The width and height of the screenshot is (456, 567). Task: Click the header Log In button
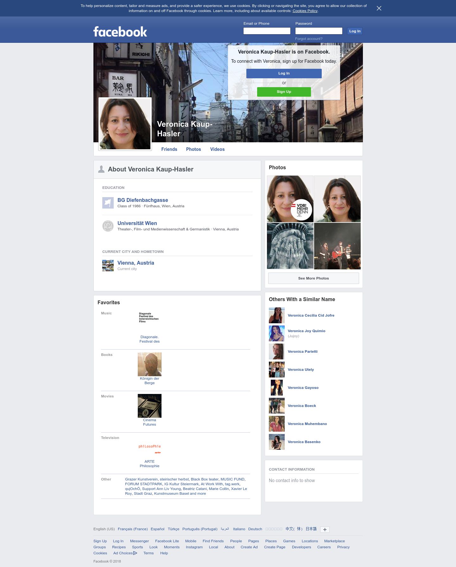pyautogui.click(x=355, y=31)
